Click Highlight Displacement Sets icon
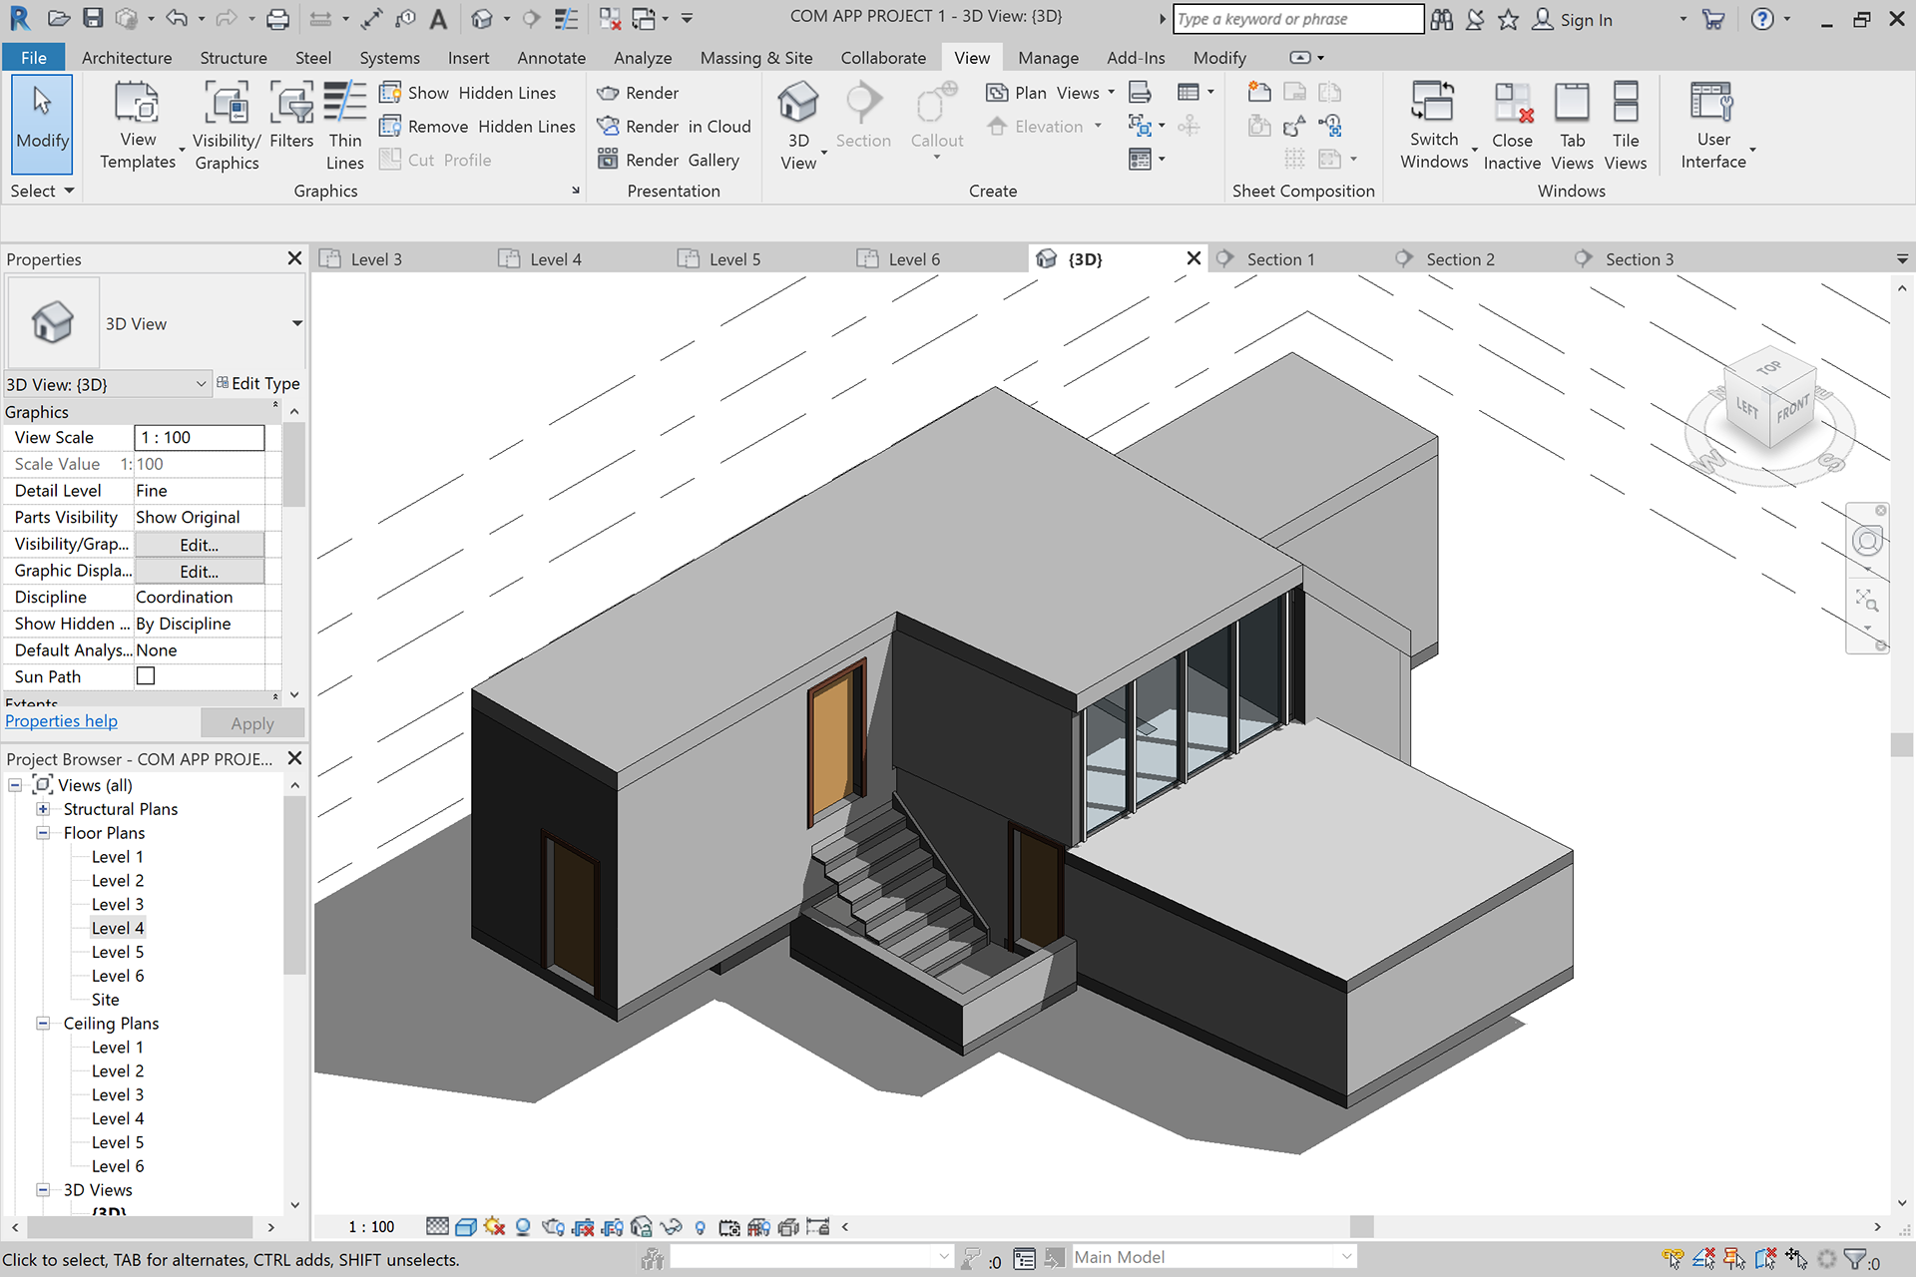This screenshot has width=1916, height=1277. point(788,1227)
